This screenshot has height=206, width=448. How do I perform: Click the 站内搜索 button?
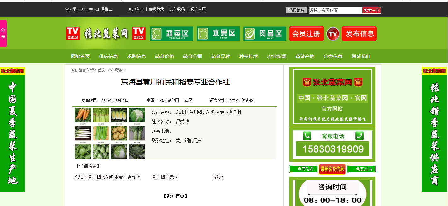[x=297, y=10]
